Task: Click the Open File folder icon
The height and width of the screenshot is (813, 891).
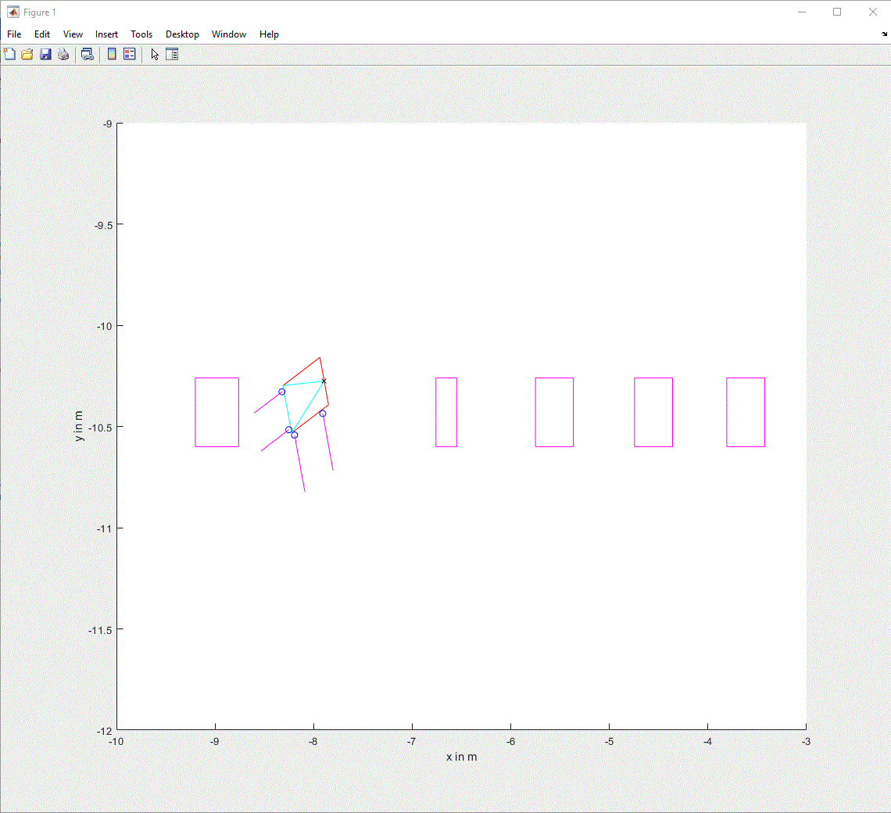Action: 27,54
